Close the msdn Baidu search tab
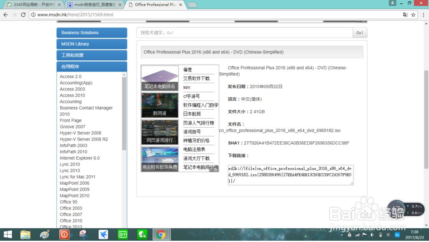The image size is (429, 242). (120, 5)
